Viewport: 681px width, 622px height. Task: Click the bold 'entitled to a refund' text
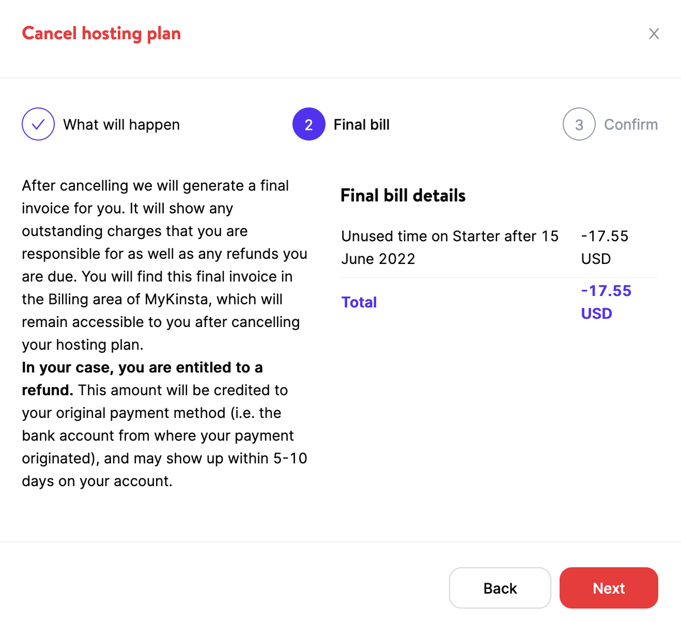click(142, 368)
